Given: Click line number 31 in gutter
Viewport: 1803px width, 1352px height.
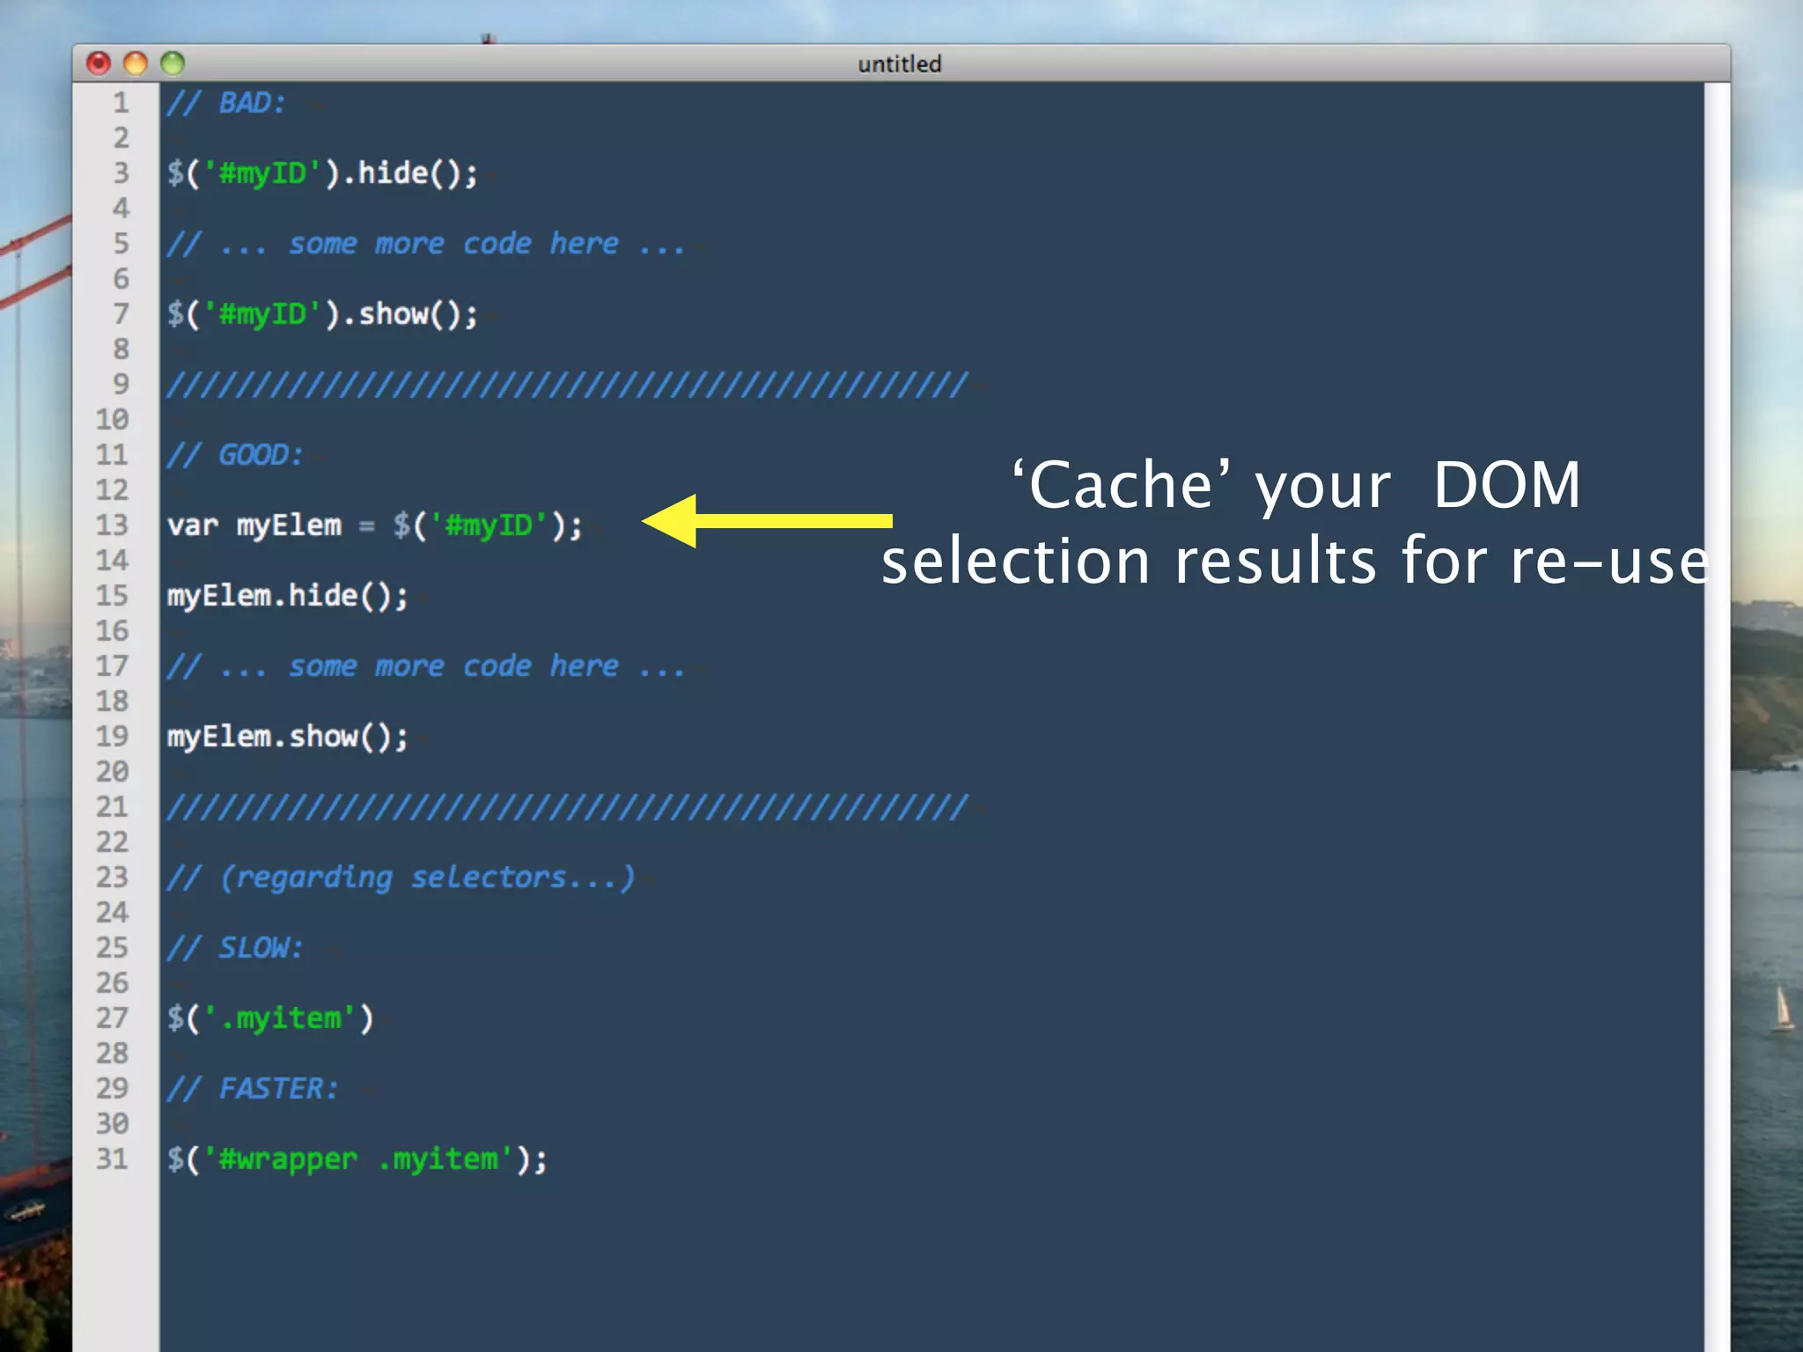Looking at the screenshot, I should (x=113, y=1159).
